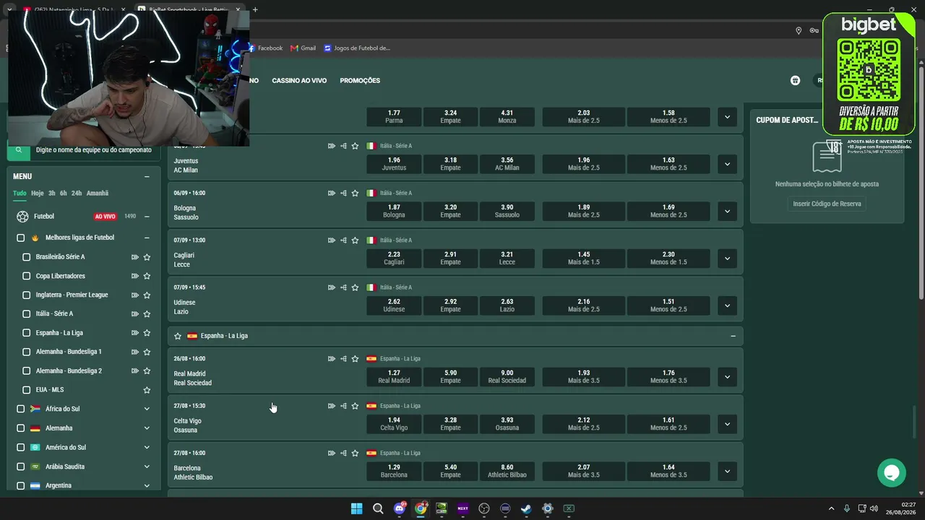Expand more markets for Juventus vs AC Milan
Screen dimensions: 925x520
(727, 164)
